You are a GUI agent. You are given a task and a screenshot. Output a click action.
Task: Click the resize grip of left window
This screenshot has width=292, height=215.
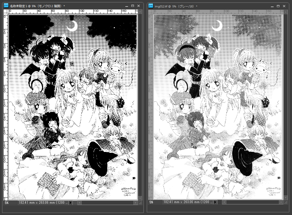point(140,203)
